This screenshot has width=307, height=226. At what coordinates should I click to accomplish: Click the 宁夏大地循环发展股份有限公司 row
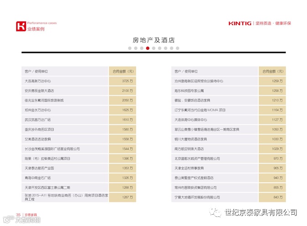tap(214, 197)
